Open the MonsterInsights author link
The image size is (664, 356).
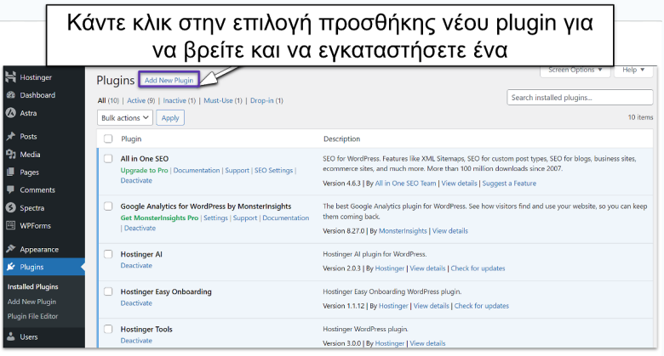tap(403, 231)
